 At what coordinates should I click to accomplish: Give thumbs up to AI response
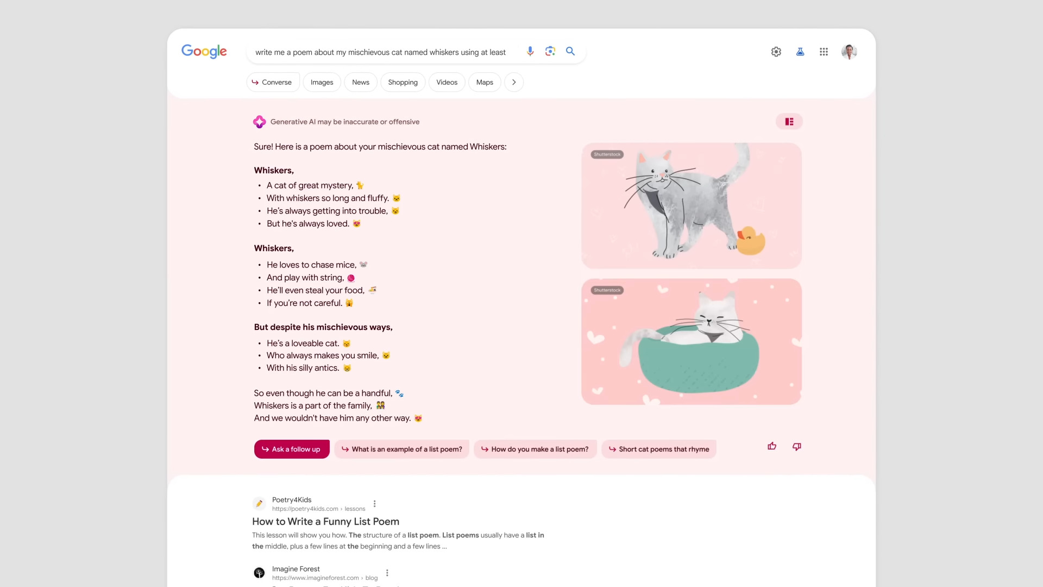pyautogui.click(x=772, y=447)
